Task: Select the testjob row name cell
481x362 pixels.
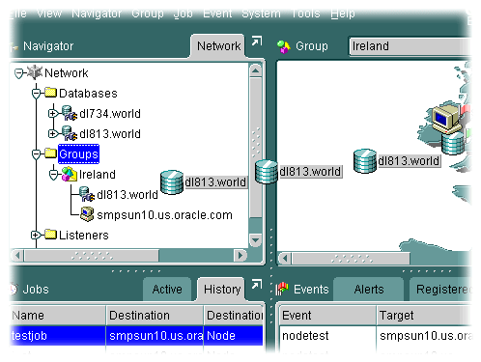Action: click(58, 336)
